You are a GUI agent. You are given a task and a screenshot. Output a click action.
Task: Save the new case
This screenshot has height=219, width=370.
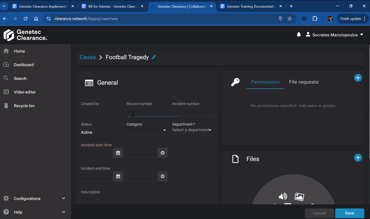[349, 213]
